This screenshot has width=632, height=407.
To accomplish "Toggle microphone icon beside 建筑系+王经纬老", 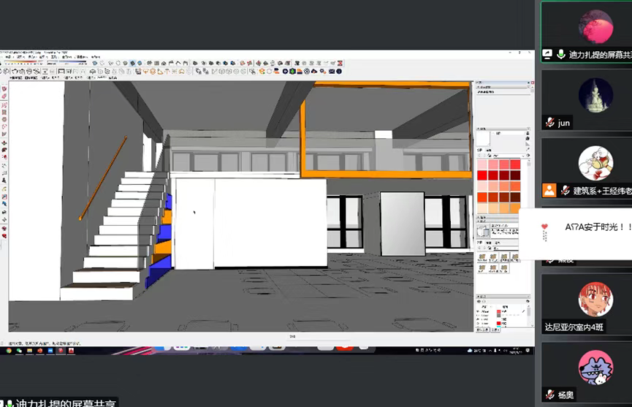I will click(x=565, y=191).
